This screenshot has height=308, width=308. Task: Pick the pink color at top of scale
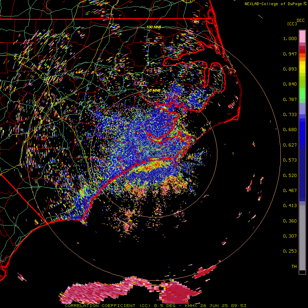[x=302, y=36]
